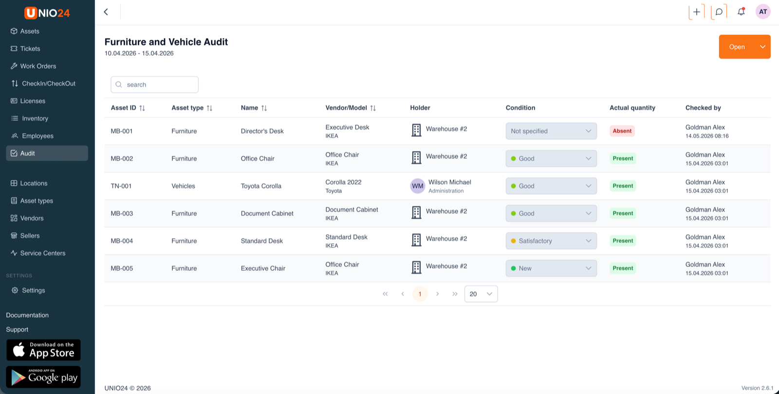Viewport: 779px width, 394px height.
Task: Click the Assets cube icon in sidebar
Action: coord(14,31)
